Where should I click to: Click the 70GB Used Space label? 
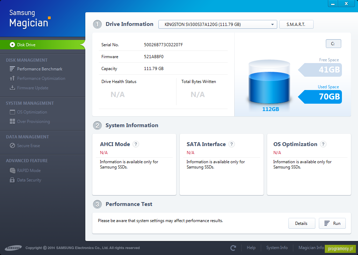click(x=320, y=97)
